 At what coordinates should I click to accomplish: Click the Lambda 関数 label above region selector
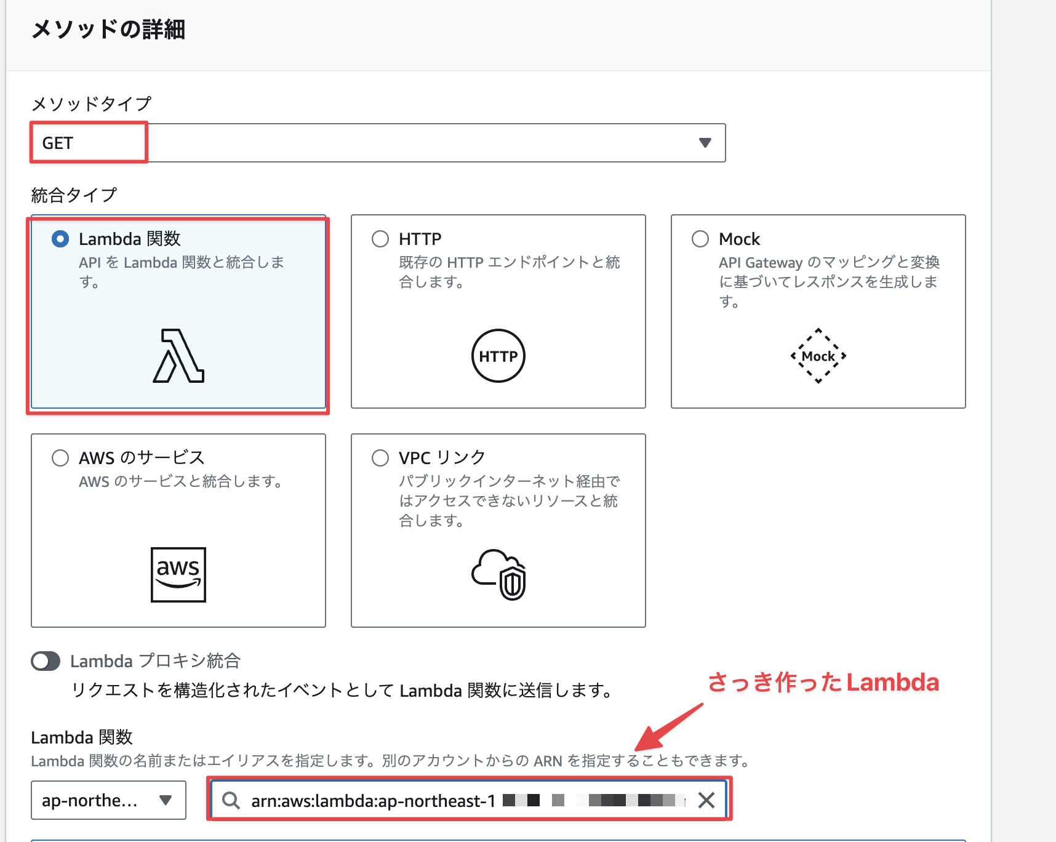coord(82,737)
